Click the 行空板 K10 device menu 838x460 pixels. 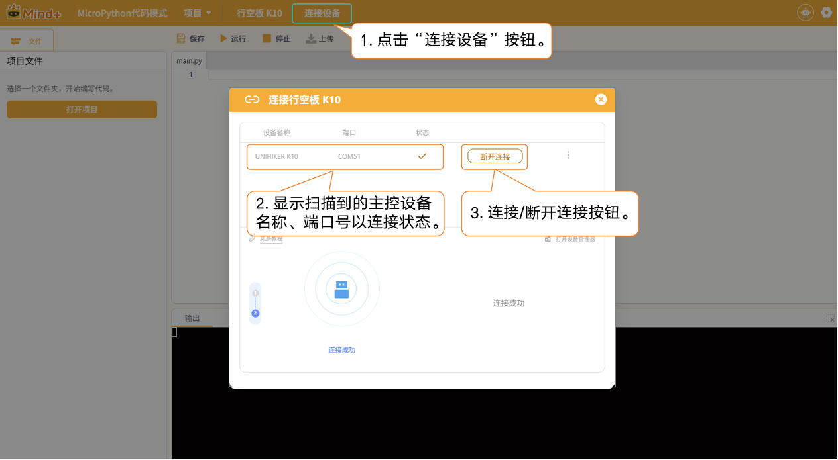tap(259, 13)
